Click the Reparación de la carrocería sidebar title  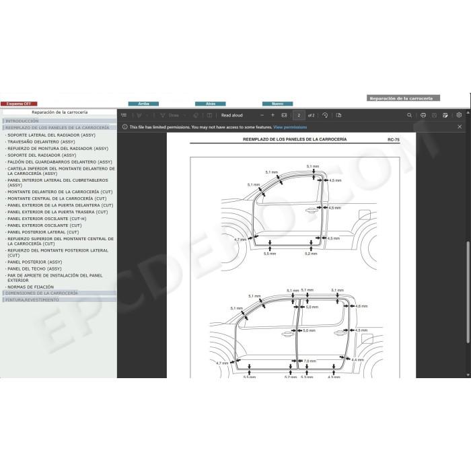click(x=60, y=112)
